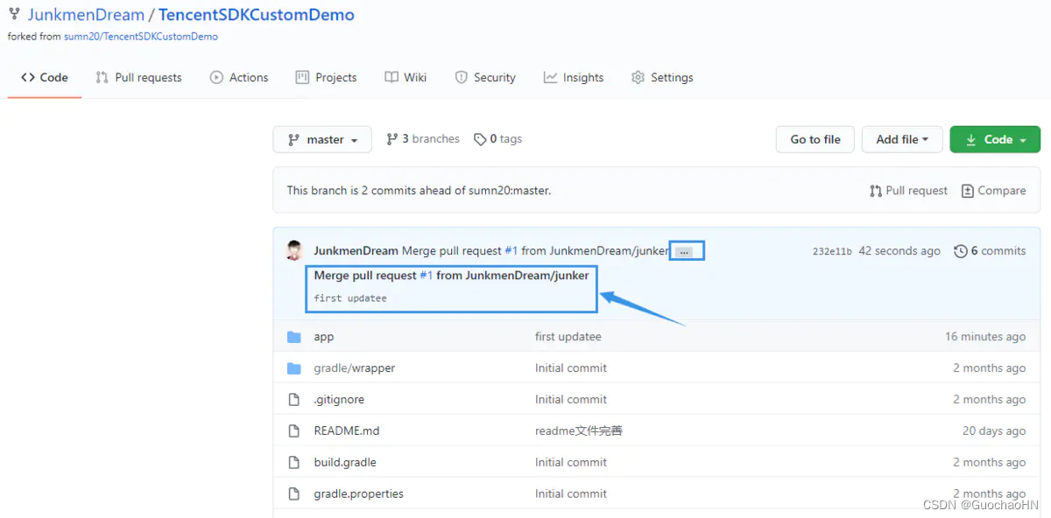Switch to the Wiki tab

(406, 77)
